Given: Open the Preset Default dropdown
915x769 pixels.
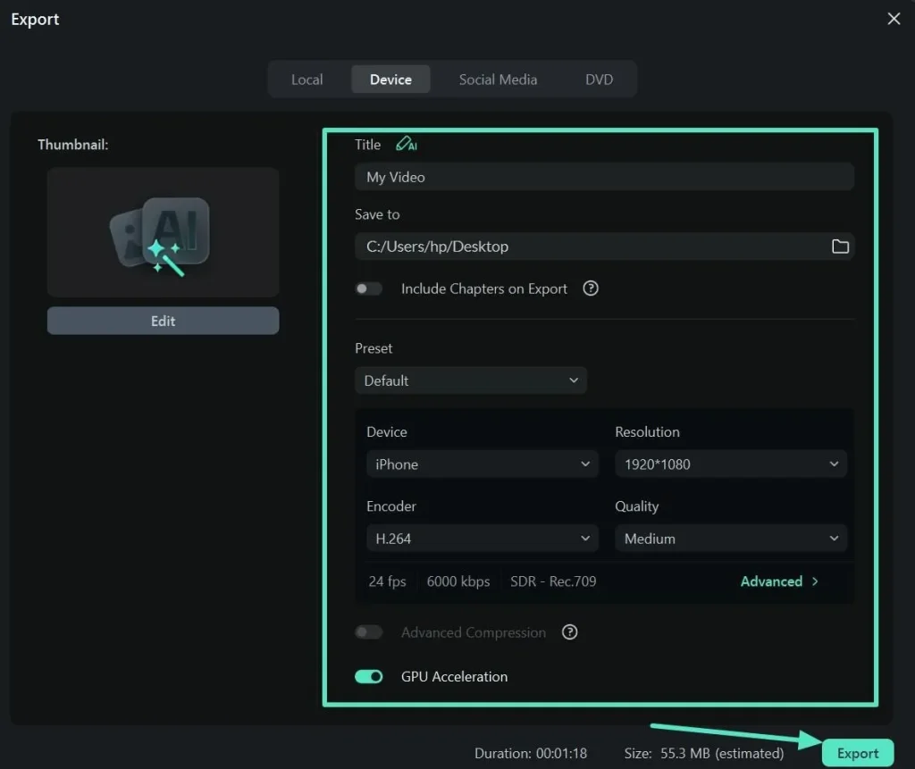Looking at the screenshot, I should (x=470, y=380).
